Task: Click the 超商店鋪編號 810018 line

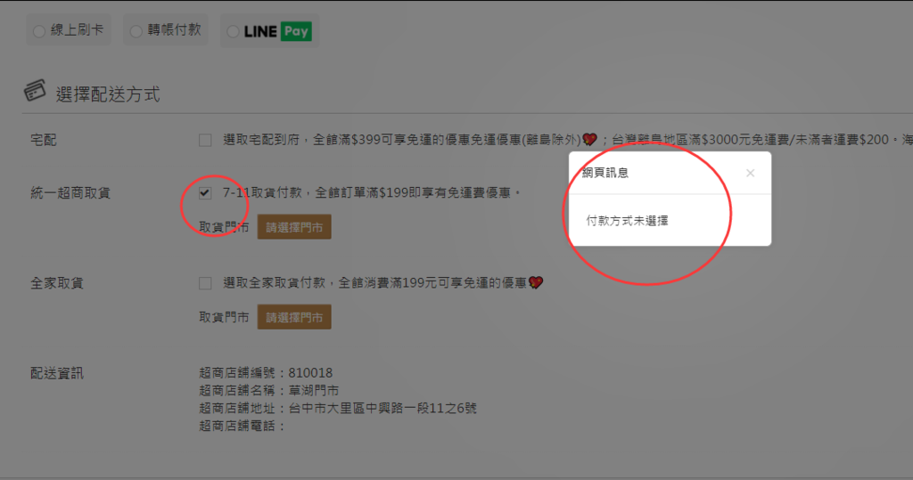Action: [x=266, y=373]
